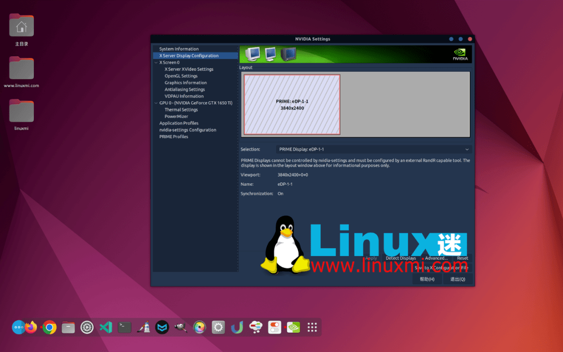Open the toggle-switches Tweaks dock icon
Image resolution: width=563 pixels, height=352 pixels.
tap(275, 327)
